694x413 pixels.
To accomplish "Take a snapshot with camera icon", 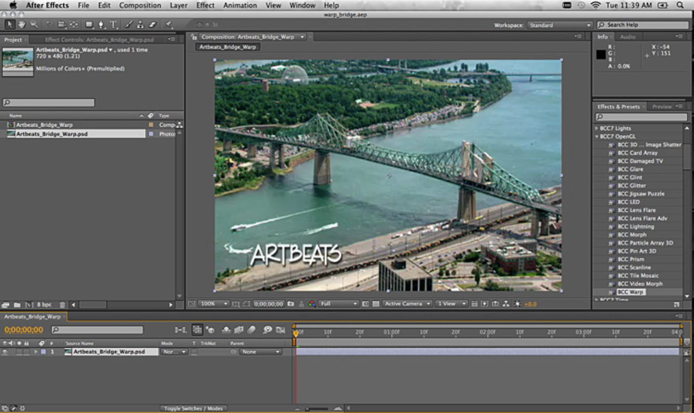I will pos(290,304).
